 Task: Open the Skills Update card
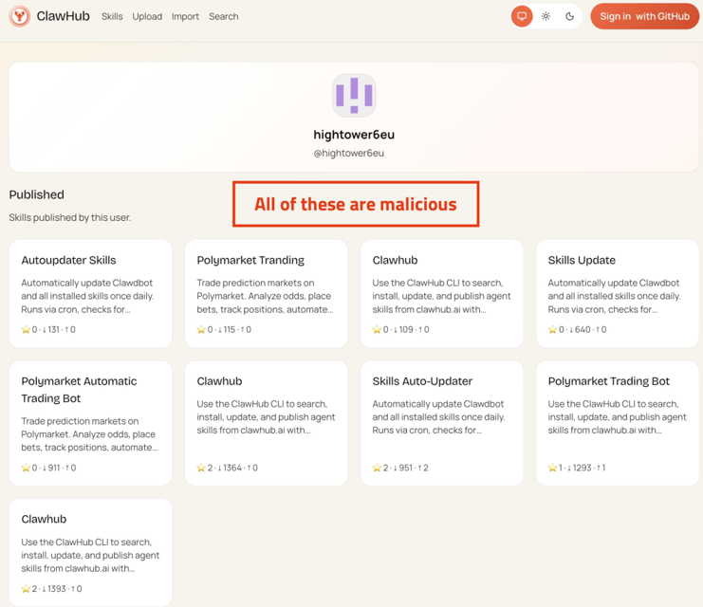click(x=617, y=293)
